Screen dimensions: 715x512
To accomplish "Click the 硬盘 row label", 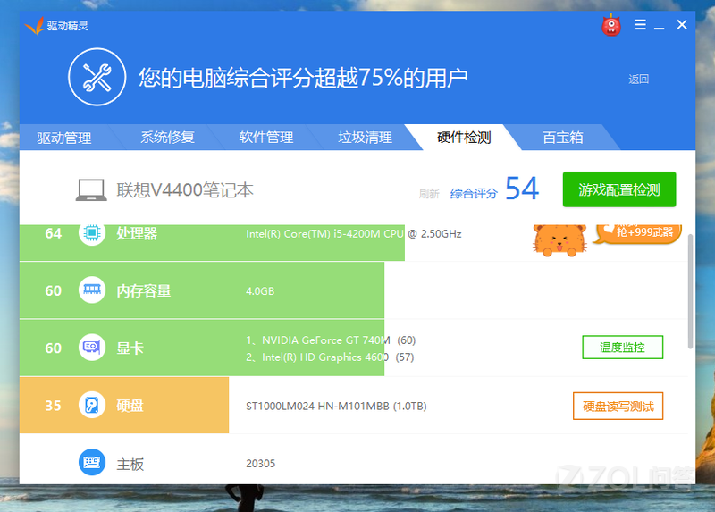I will pyautogui.click(x=130, y=406).
